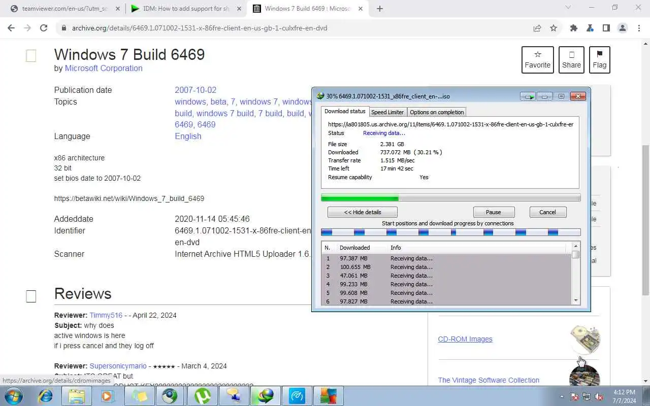
Task: Click share-this-page icon in address bar
Action: [x=537, y=28]
